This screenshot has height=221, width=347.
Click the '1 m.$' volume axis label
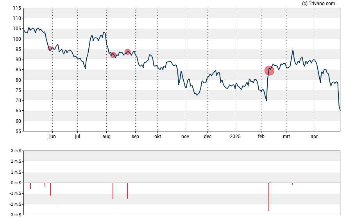click(x=16, y=172)
